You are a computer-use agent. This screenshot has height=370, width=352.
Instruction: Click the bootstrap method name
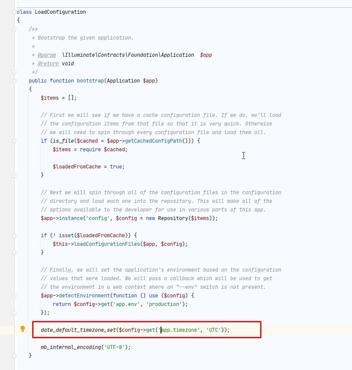click(90, 81)
